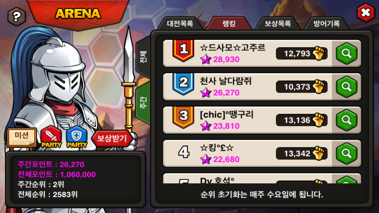Click the 보상받기 reward button

[x=112, y=138]
